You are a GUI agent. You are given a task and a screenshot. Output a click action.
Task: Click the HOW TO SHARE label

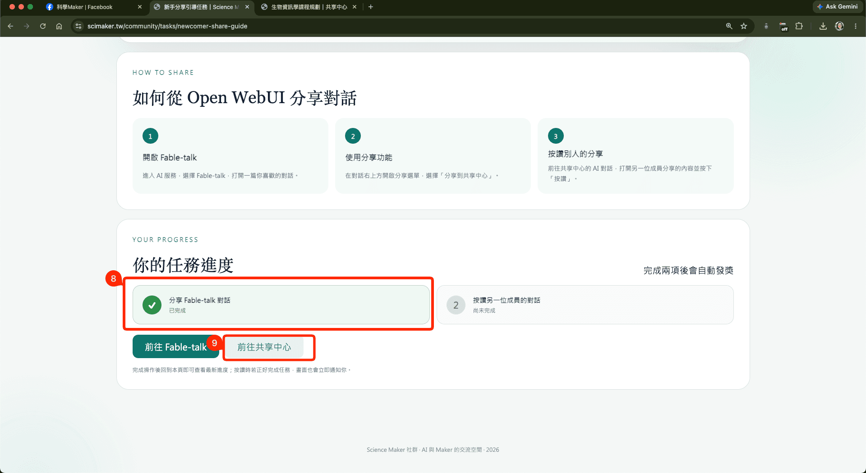pyautogui.click(x=163, y=73)
